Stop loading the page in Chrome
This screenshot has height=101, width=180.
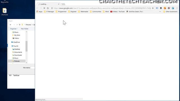(44, 8)
